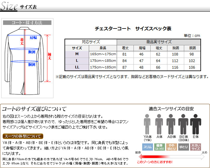This screenshot has width=210, height=168.
Task: Click the 胸囲 column header in table
Action: click(175, 48)
